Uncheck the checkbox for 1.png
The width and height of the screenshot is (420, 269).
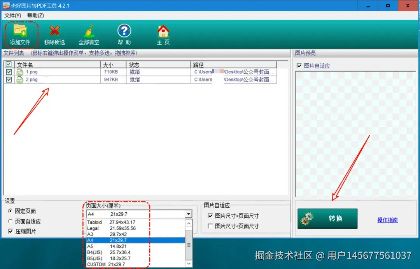[x=9, y=72]
